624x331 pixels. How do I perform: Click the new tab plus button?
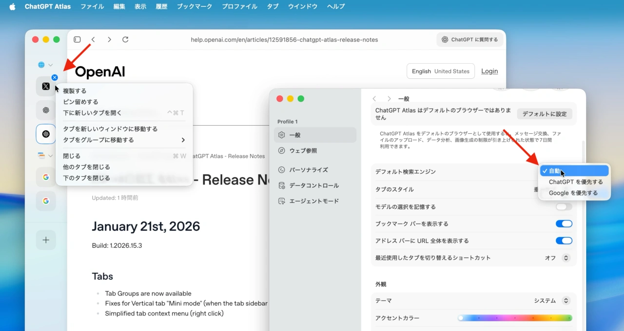45,239
